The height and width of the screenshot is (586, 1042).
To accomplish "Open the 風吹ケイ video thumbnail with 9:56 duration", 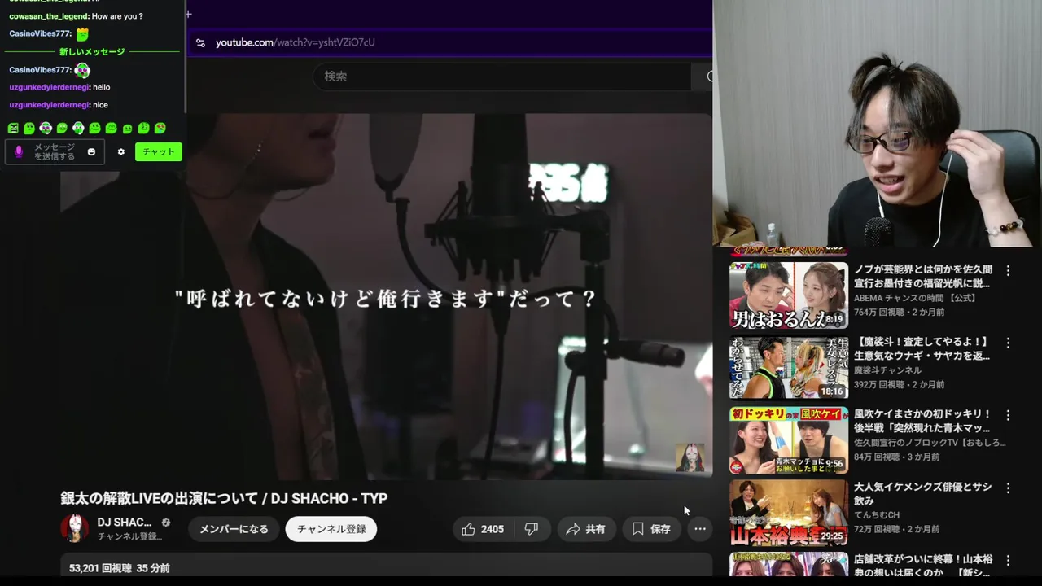I will point(788,439).
